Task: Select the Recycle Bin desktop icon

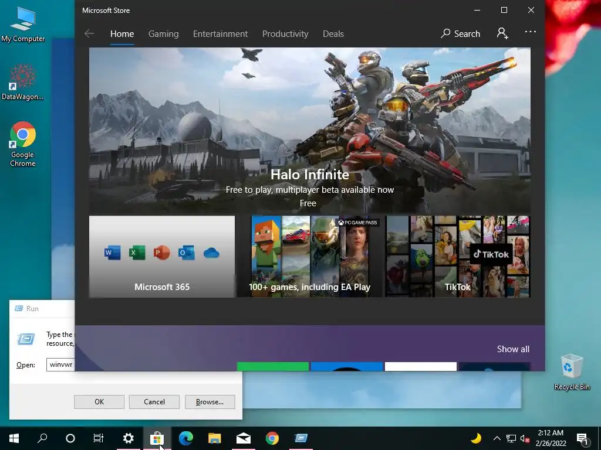Action: tap(572, 372)
